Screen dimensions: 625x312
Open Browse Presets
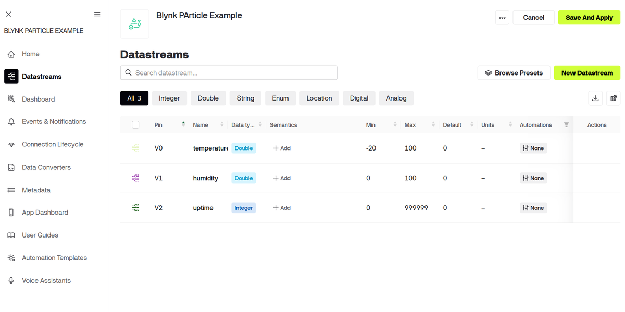coord(514,73)
